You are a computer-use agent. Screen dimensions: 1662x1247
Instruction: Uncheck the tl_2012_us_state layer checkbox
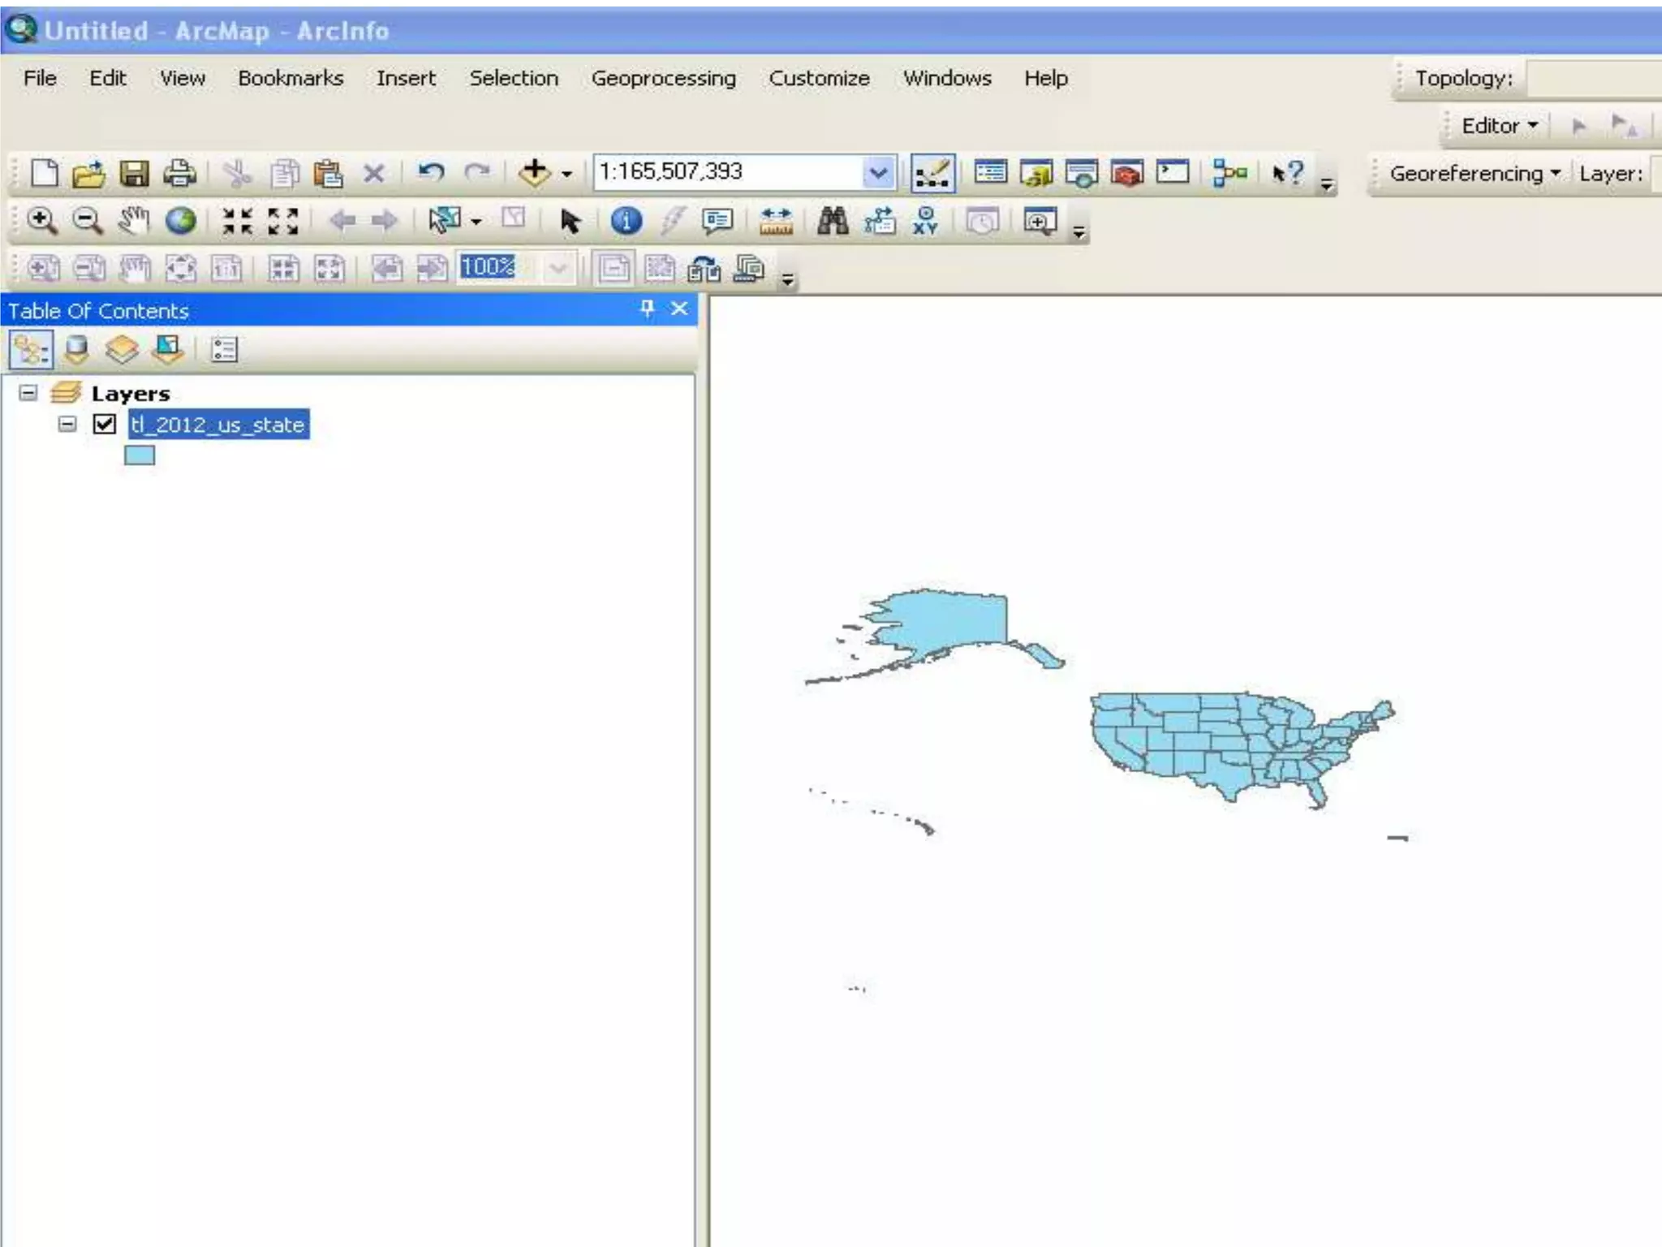coord(105,424)
